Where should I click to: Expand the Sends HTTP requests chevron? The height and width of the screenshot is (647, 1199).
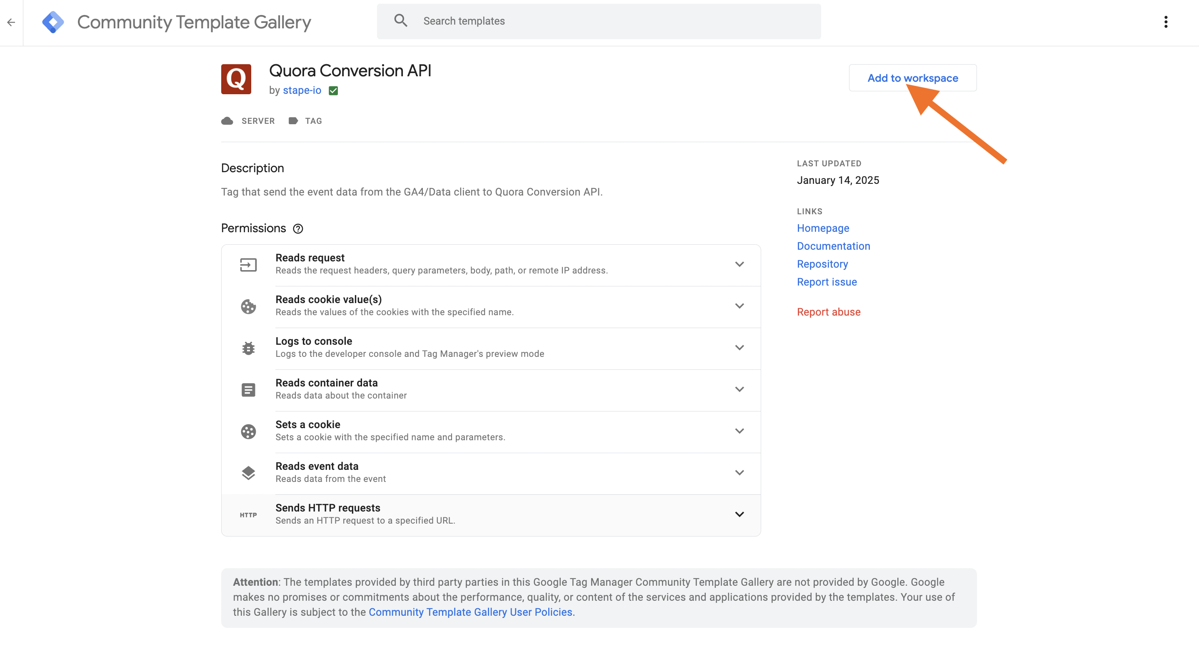click(739, 514)
